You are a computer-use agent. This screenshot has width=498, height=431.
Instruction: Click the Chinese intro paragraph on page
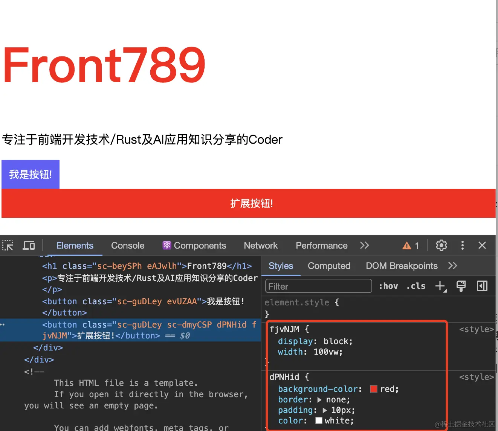point(142,140)
